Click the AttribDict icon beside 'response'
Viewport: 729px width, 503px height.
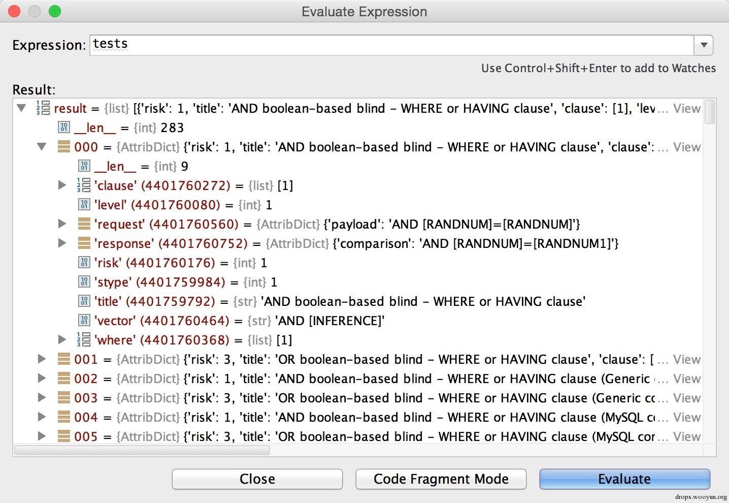84,243
